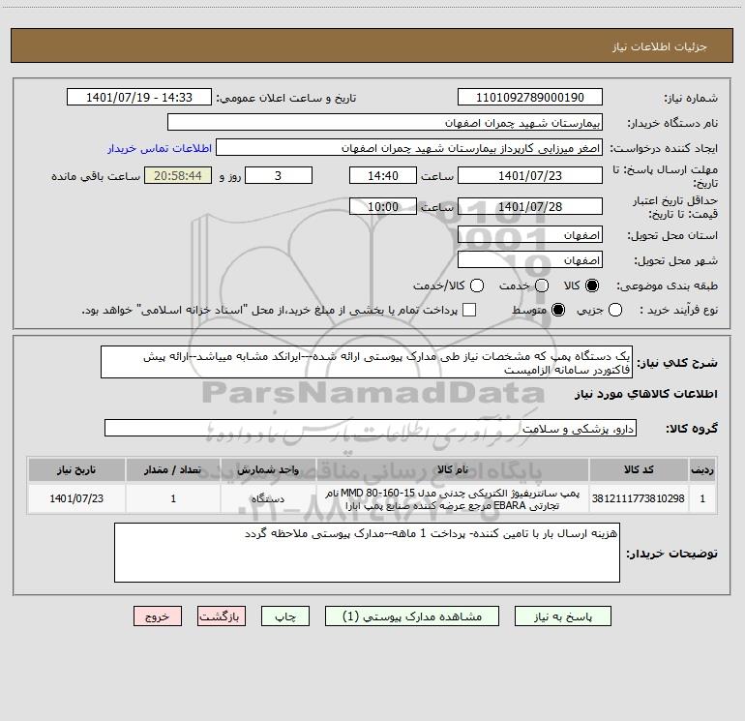This screenshot has width=745, height=721.
Task: Click the product name cell mentioning EBARA pump
Action: (453, 498)
